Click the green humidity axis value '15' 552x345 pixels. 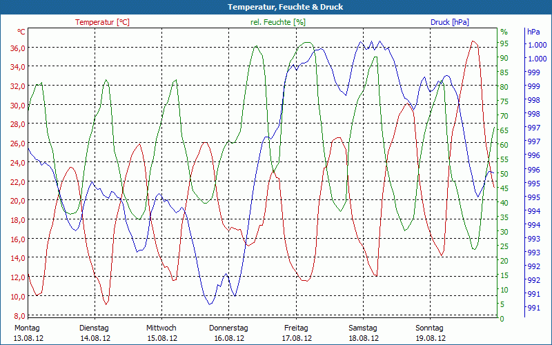click(504, 275)
